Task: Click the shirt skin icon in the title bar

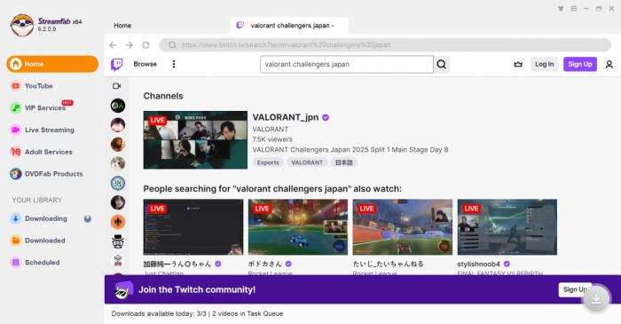Action: [561, 8]
